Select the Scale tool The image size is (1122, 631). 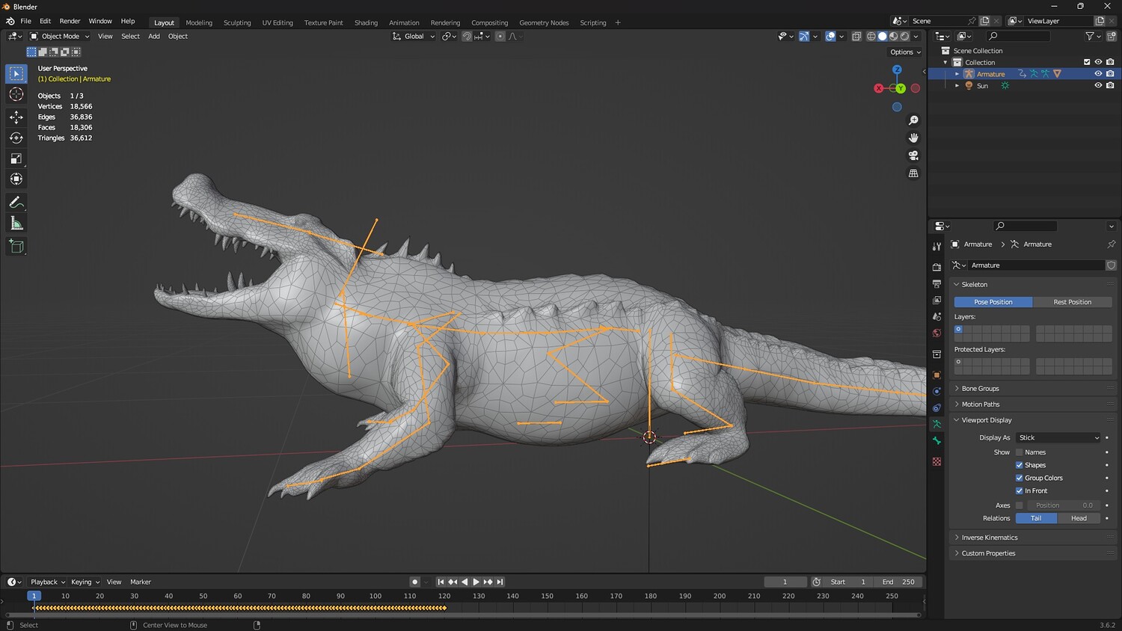[x=16, y=158]
